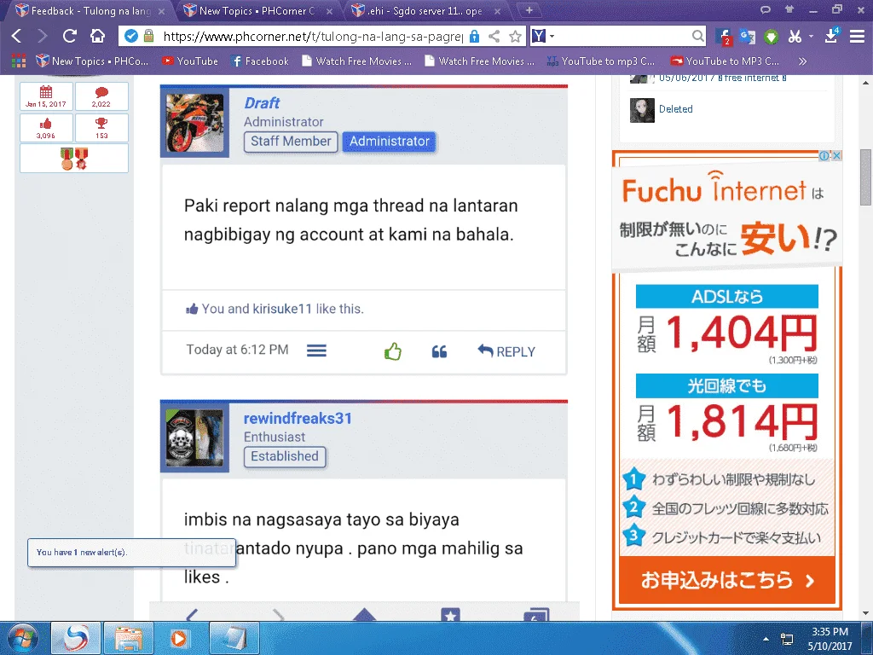873x655 pixels.
Task: Open the Facebook extension with 2 notifications
Action: (x=724, y=37)
